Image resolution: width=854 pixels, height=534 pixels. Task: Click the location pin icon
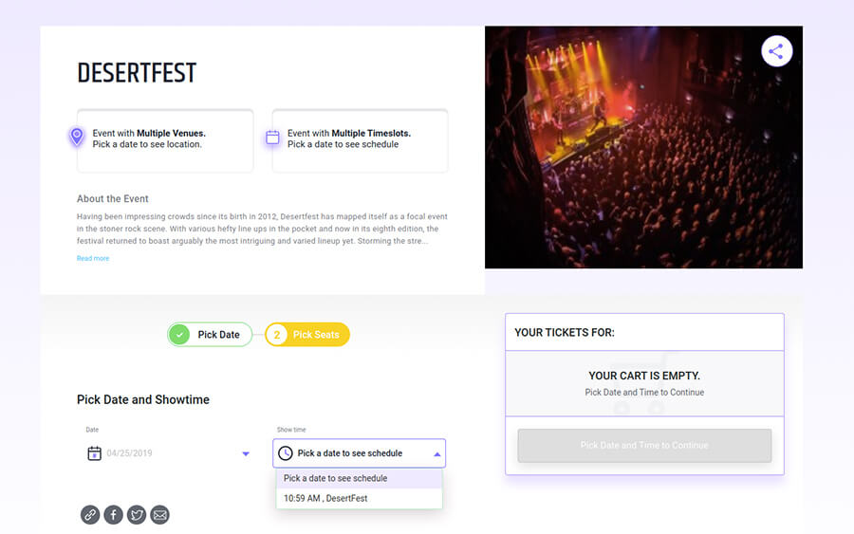(77, 136)
